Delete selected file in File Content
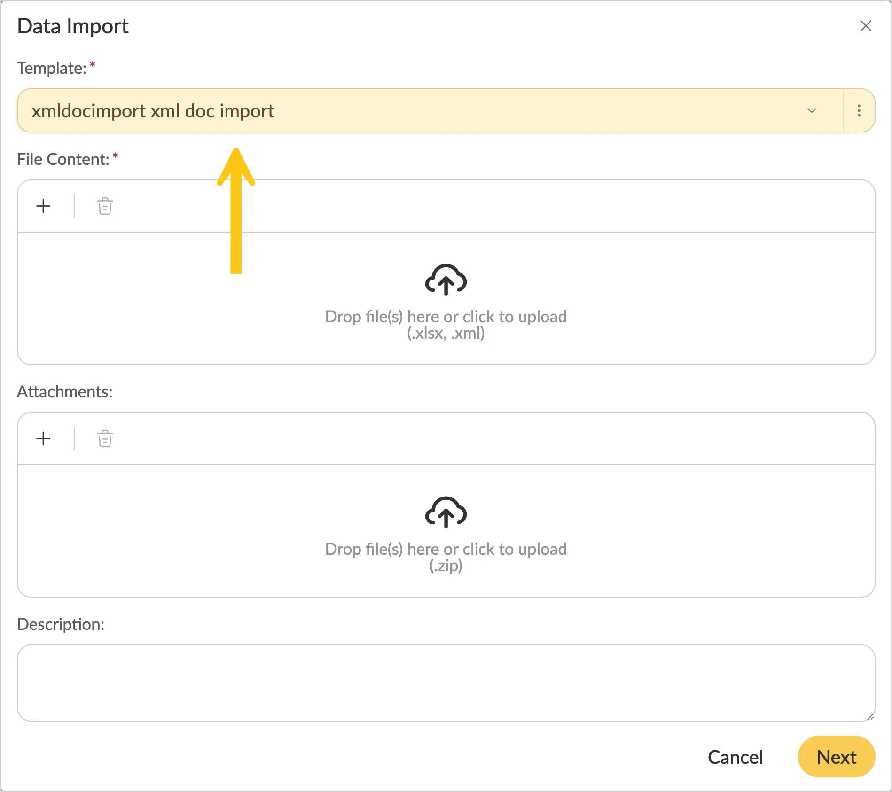 [x=105, y=206]
